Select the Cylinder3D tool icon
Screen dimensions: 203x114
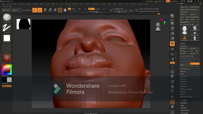pos(194,28)
